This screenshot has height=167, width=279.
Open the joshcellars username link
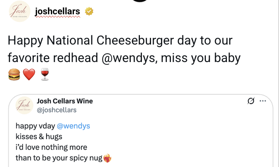click(57, 12)
